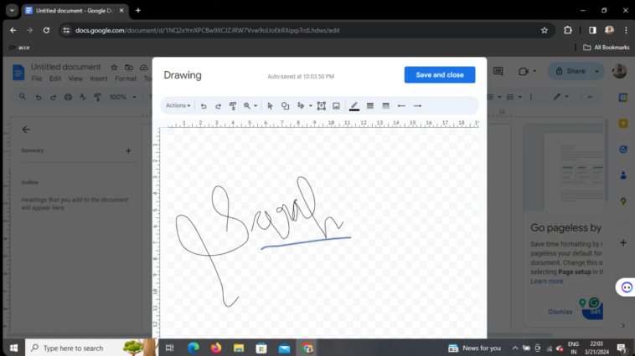
Task: Expand the Line tool dropdown arrow
Action: pos(310,106)
